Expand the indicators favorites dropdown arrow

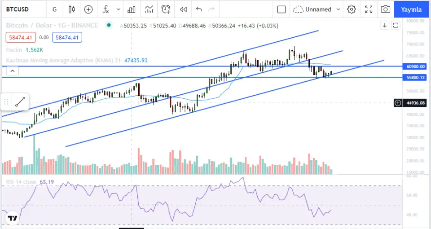[119, 9]
